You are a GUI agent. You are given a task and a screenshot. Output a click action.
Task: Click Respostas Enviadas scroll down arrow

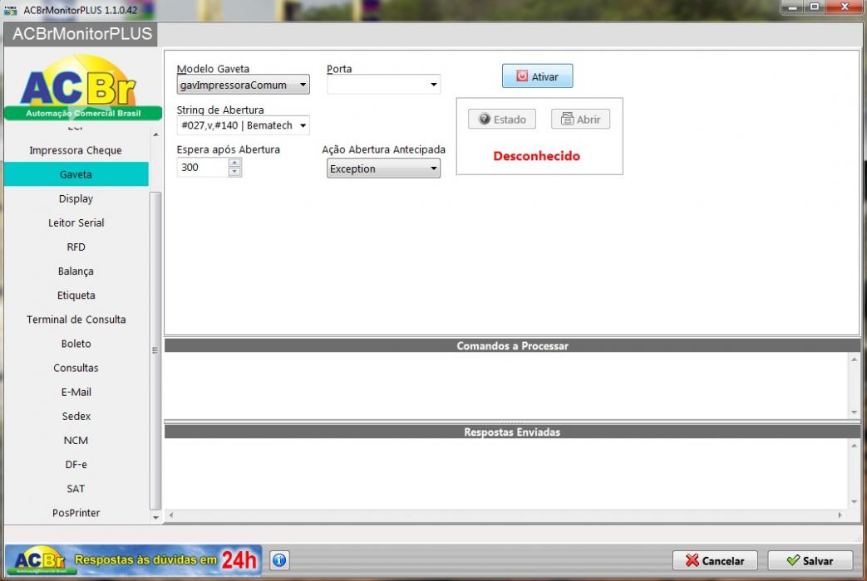tap(855, 501)
